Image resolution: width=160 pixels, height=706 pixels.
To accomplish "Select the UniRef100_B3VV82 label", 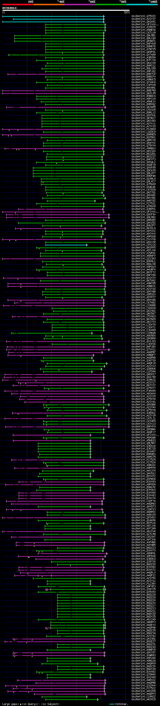I will click(143, 672).
